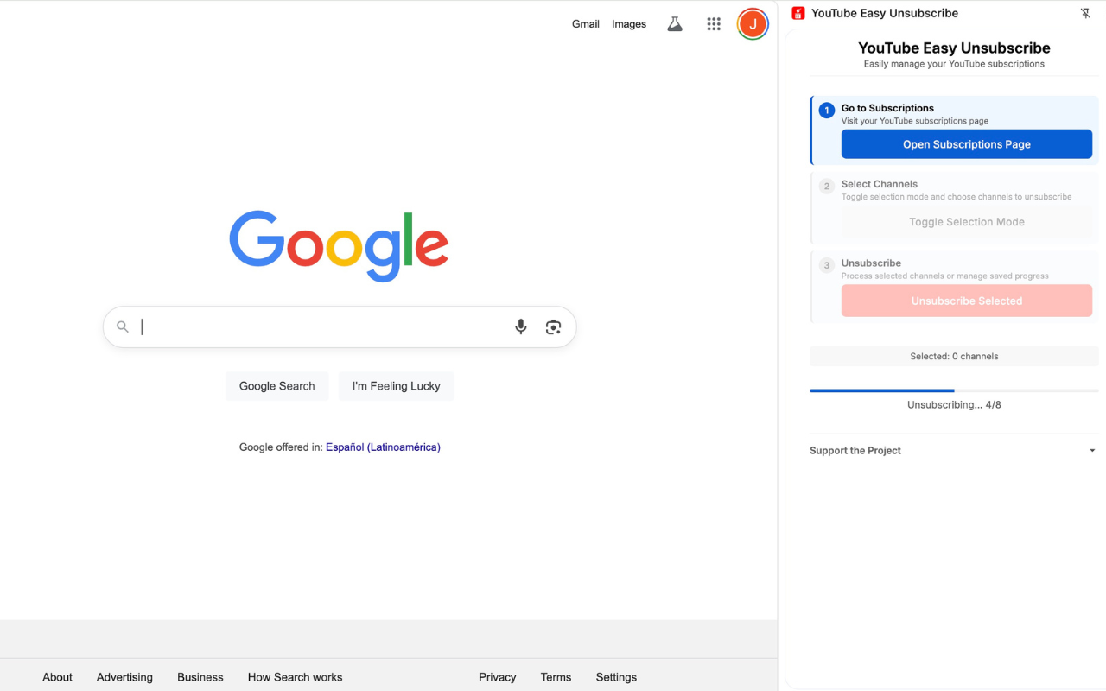Open the Advertising footer link

coord(124,677)
